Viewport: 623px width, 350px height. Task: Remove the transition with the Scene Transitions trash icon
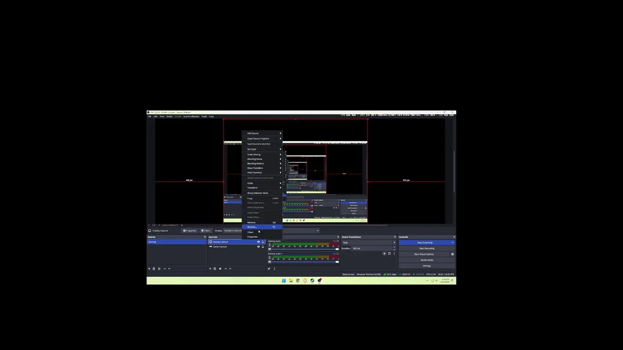click(389, 253)
